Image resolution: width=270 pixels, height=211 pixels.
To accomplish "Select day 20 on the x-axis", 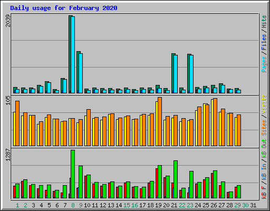I will click(166, 205).
